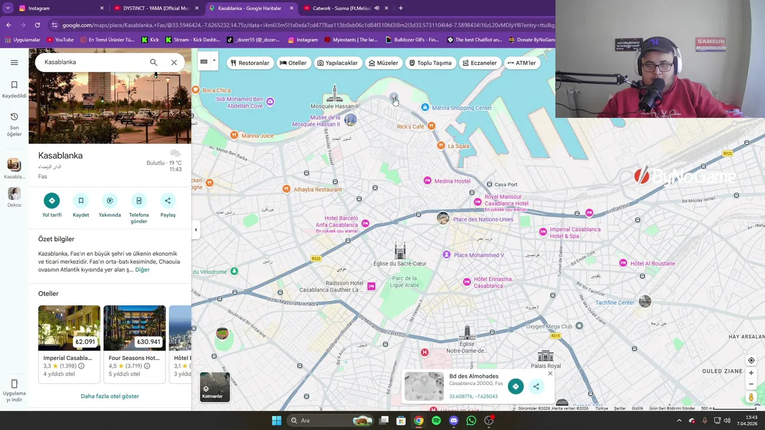Open the tab search dropdown arrow

[x=7, y=8]
